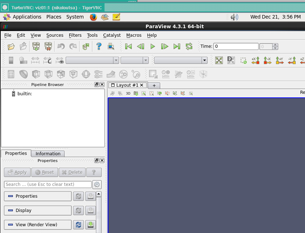Open the ParaView help question mark icon

(x=99, y=46)
